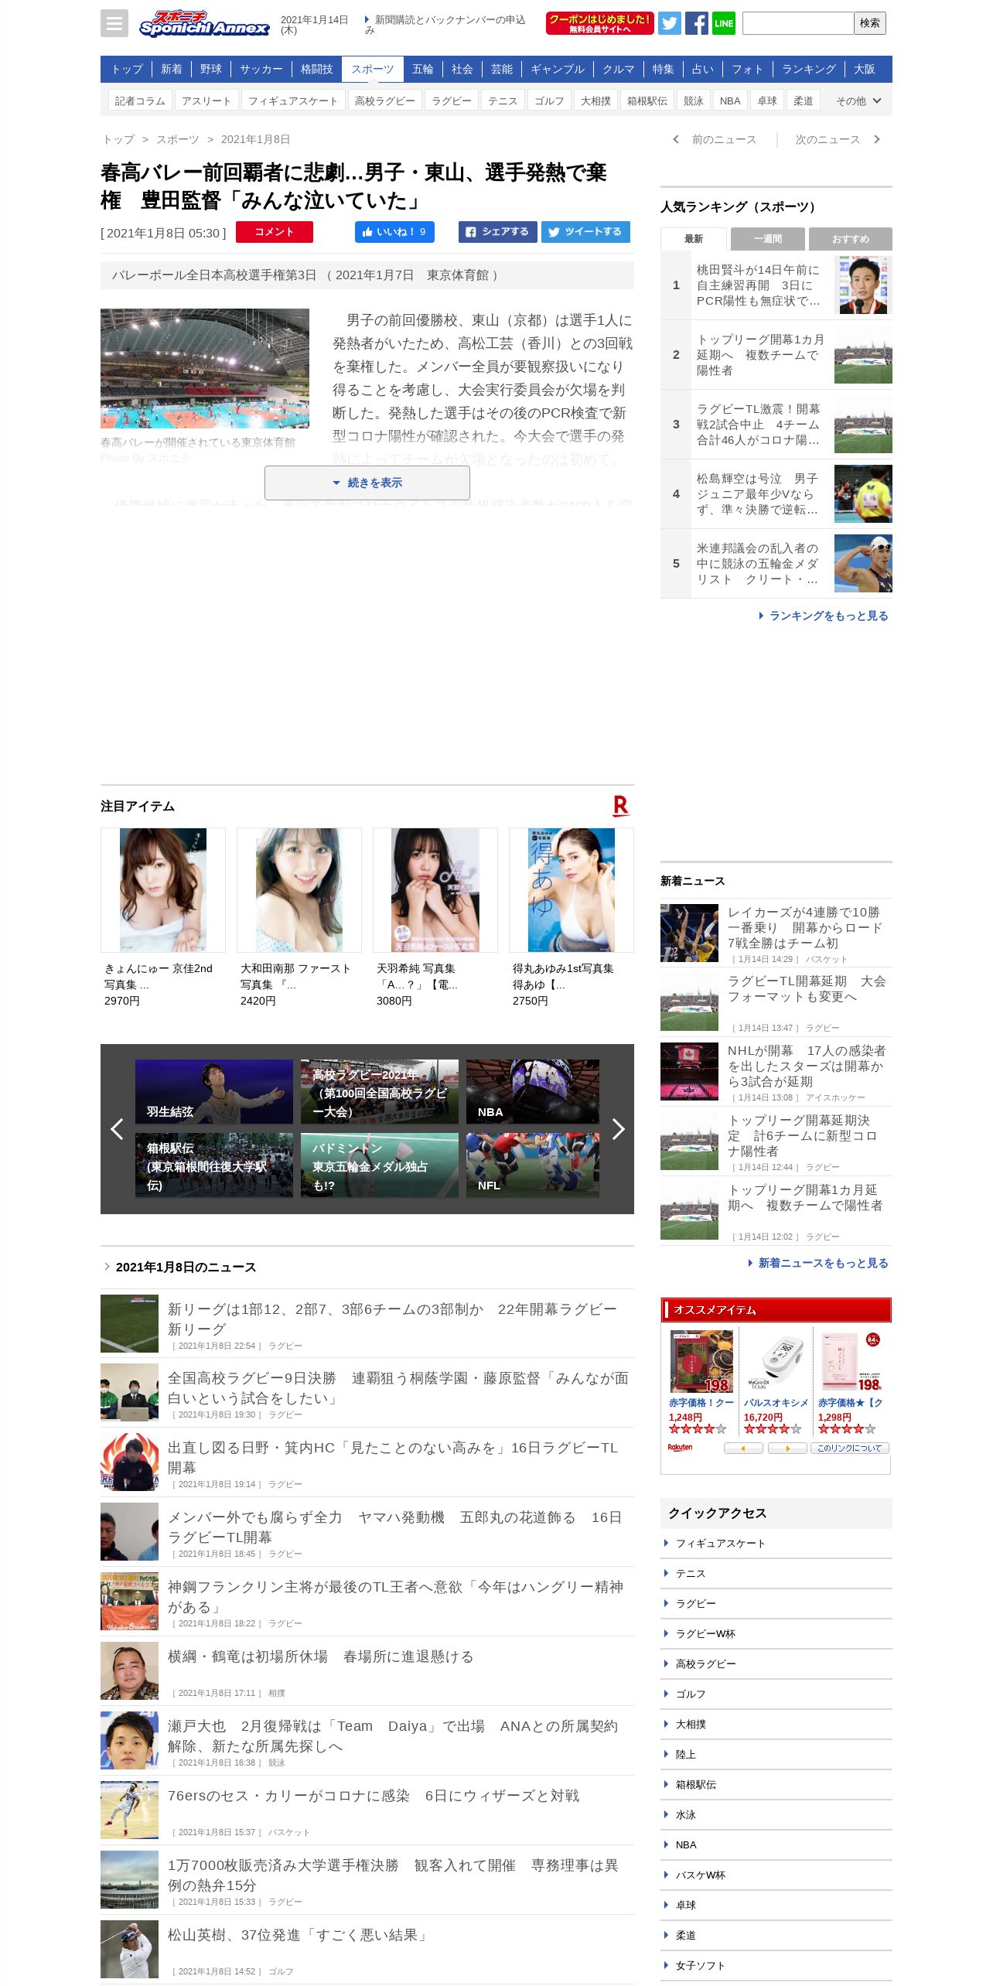Open the Twitter icon in header
993x1986 pixels.
(670, 23)
